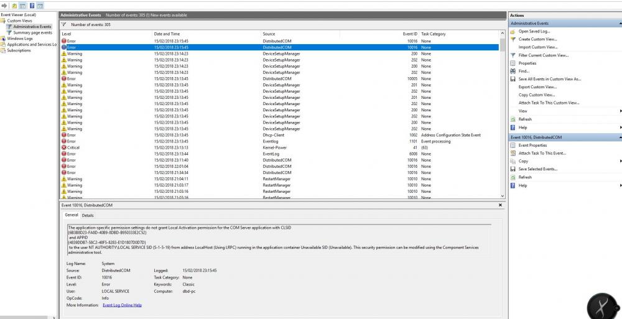The width and height of the screenshot is (622, 319).
Task: Click Export Custom View action
Action: [537, 87]
